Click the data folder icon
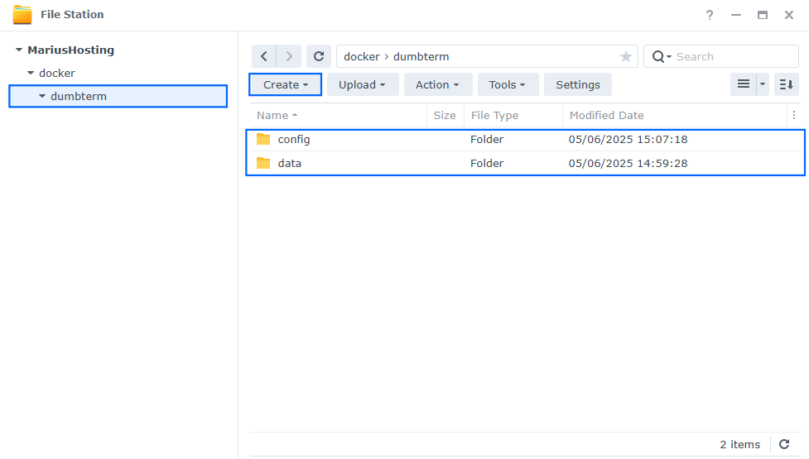The width and height of the screenshot is (809, 459). [x=263, y=163]
